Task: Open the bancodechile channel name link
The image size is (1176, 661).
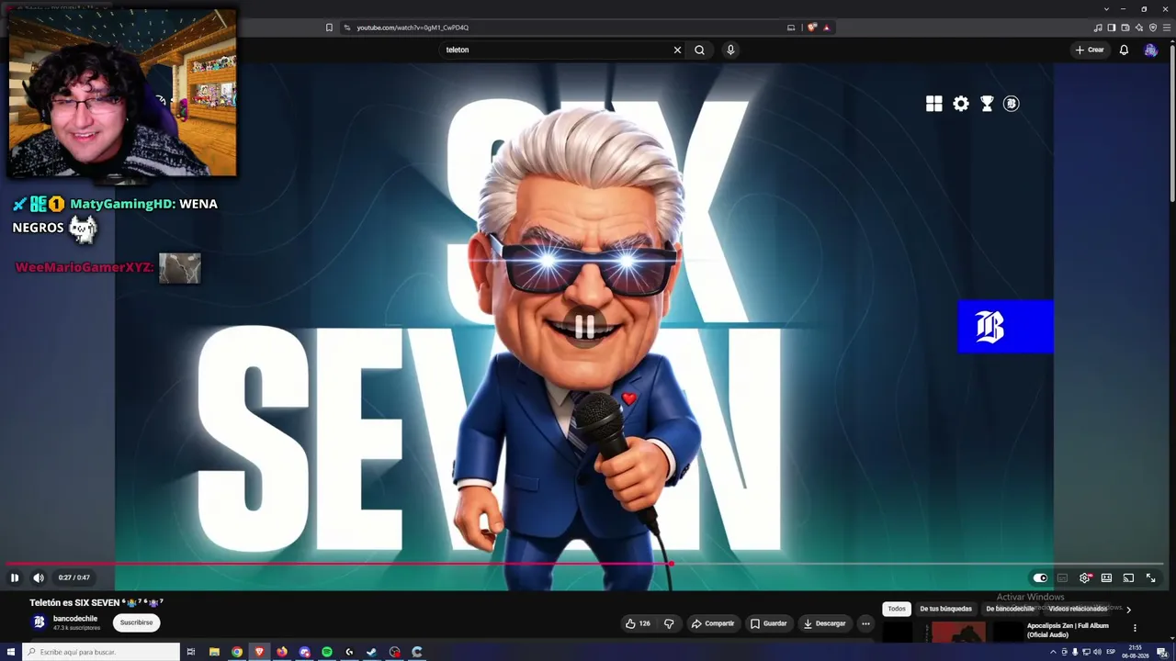Action: [x=75, y=619]
